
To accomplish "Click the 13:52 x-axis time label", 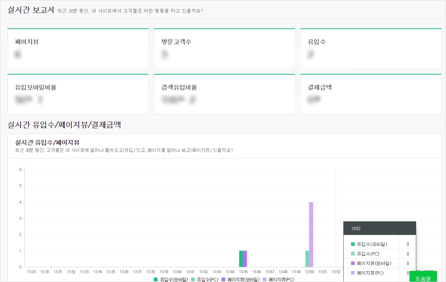I will [336, 272].
